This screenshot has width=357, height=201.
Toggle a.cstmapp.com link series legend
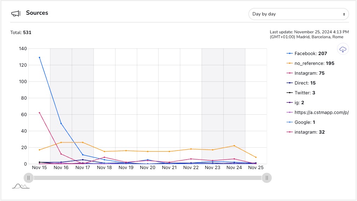321,113
